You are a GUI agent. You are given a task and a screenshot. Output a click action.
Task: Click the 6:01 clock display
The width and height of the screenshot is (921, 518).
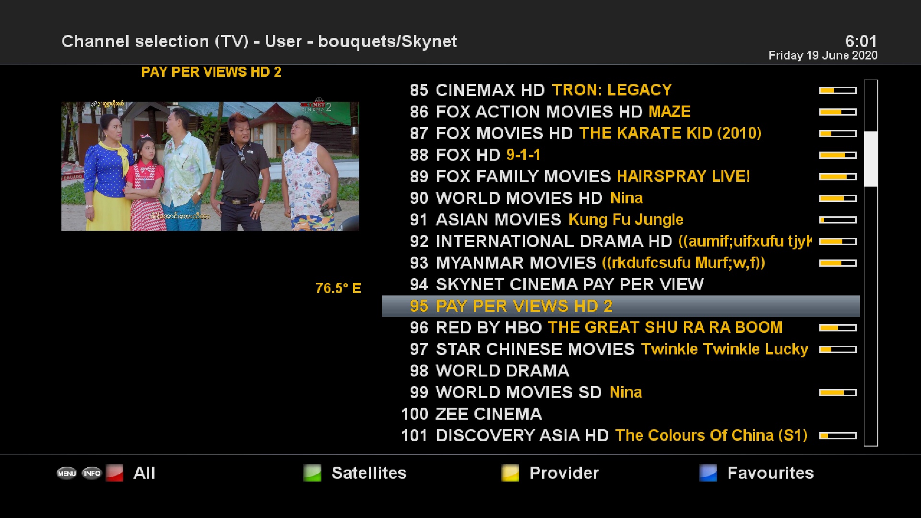click(861, 41)
